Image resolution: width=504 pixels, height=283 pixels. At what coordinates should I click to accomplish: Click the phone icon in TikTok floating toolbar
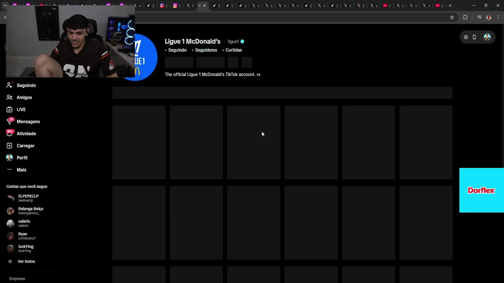[474, 37]
